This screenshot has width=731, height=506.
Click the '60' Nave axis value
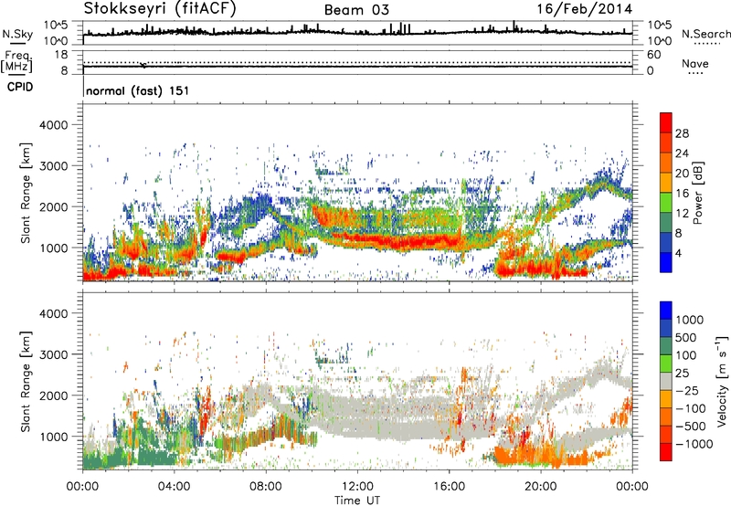[654, 55]
